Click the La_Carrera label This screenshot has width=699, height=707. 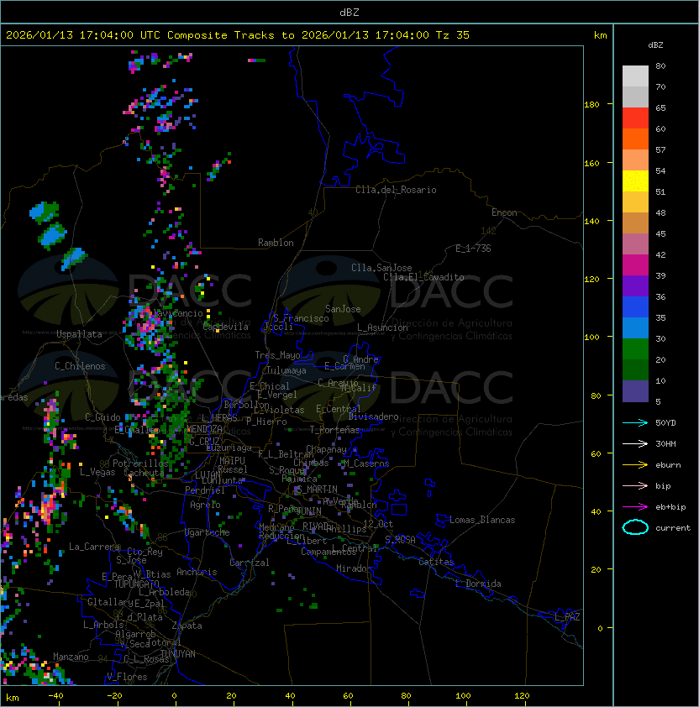(94, 547)
